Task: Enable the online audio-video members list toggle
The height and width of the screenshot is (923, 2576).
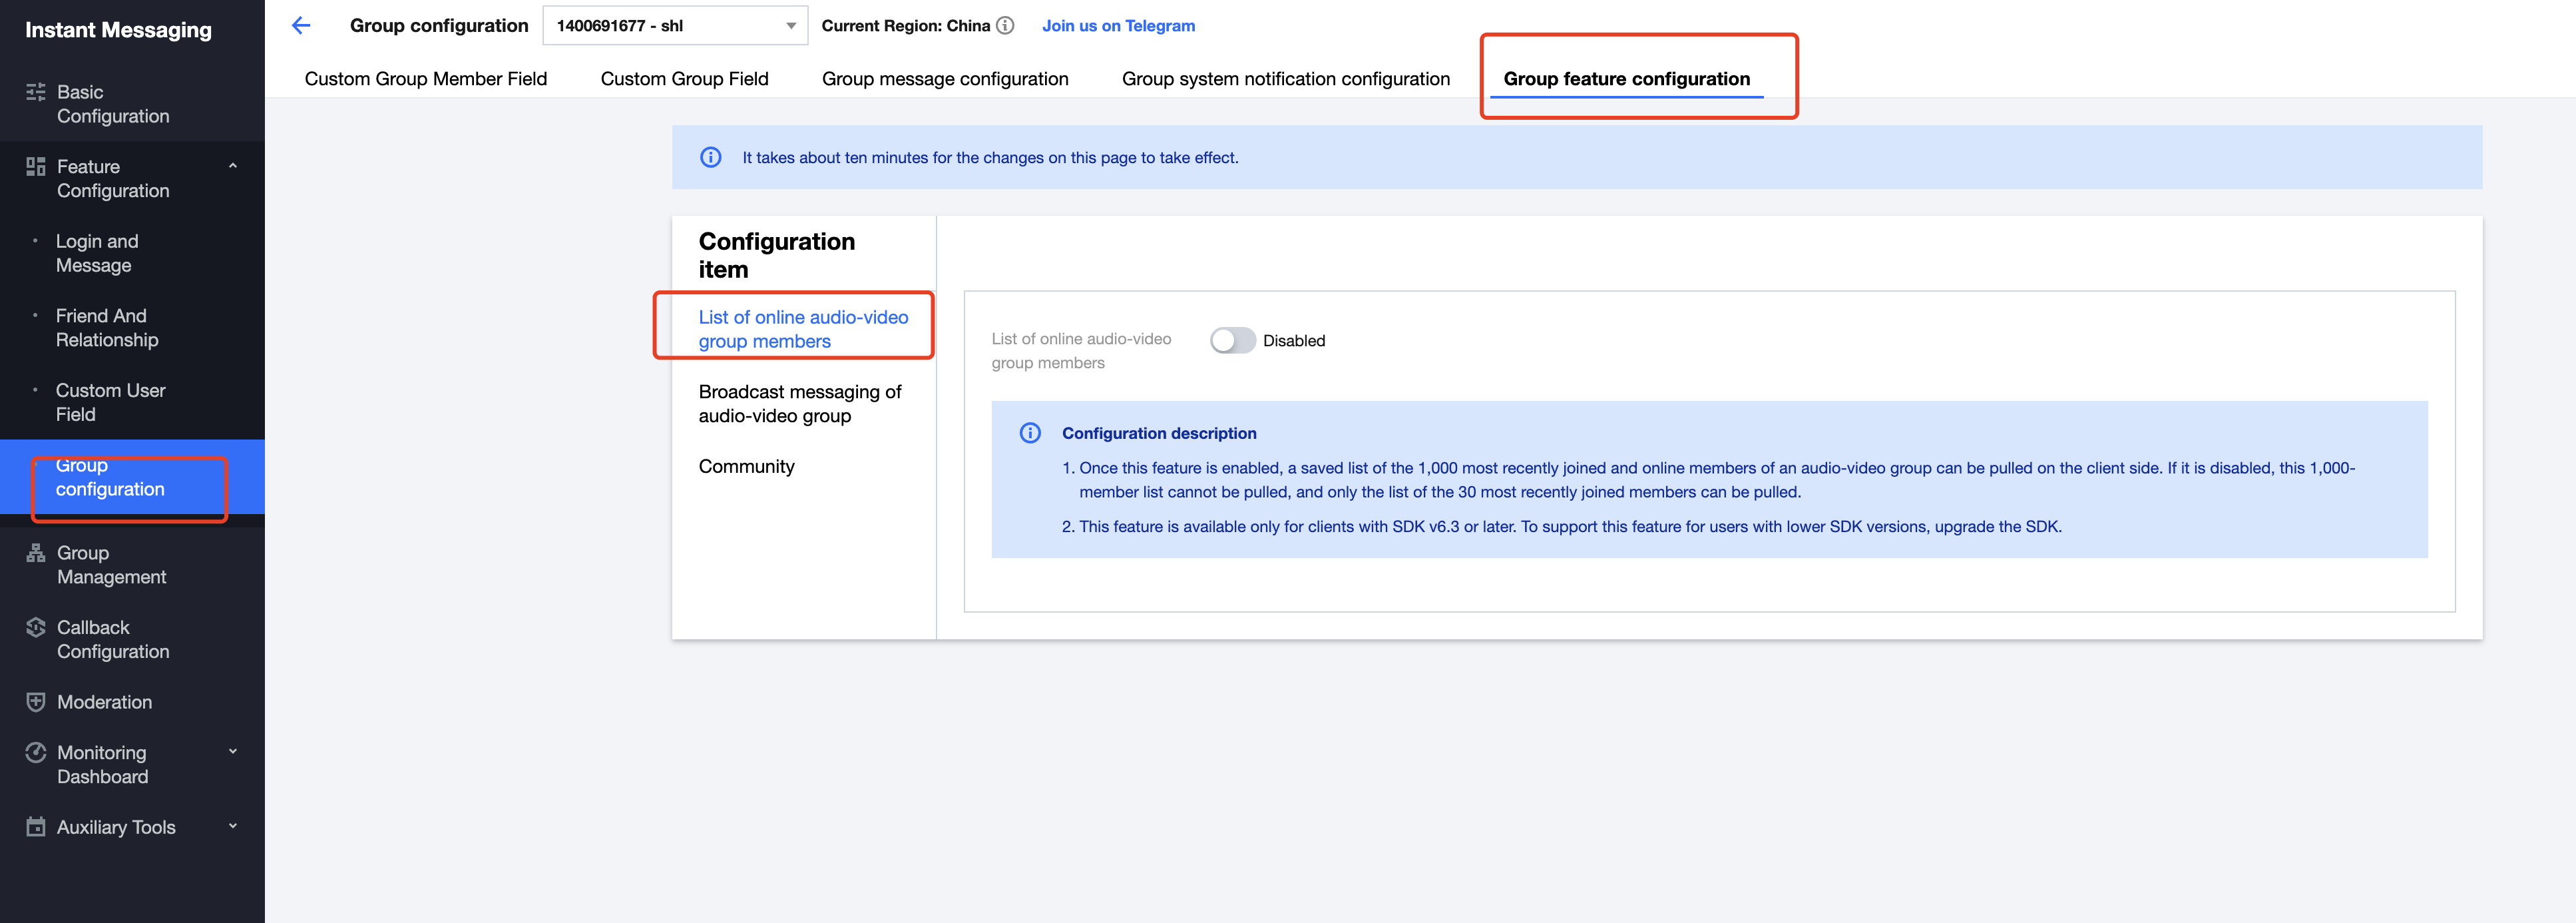Action: (x=1232, y=341)
